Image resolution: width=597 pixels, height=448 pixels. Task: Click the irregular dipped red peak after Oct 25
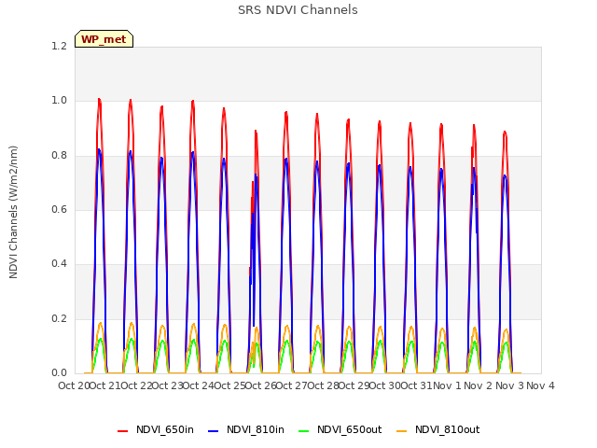tap(256, 132)
